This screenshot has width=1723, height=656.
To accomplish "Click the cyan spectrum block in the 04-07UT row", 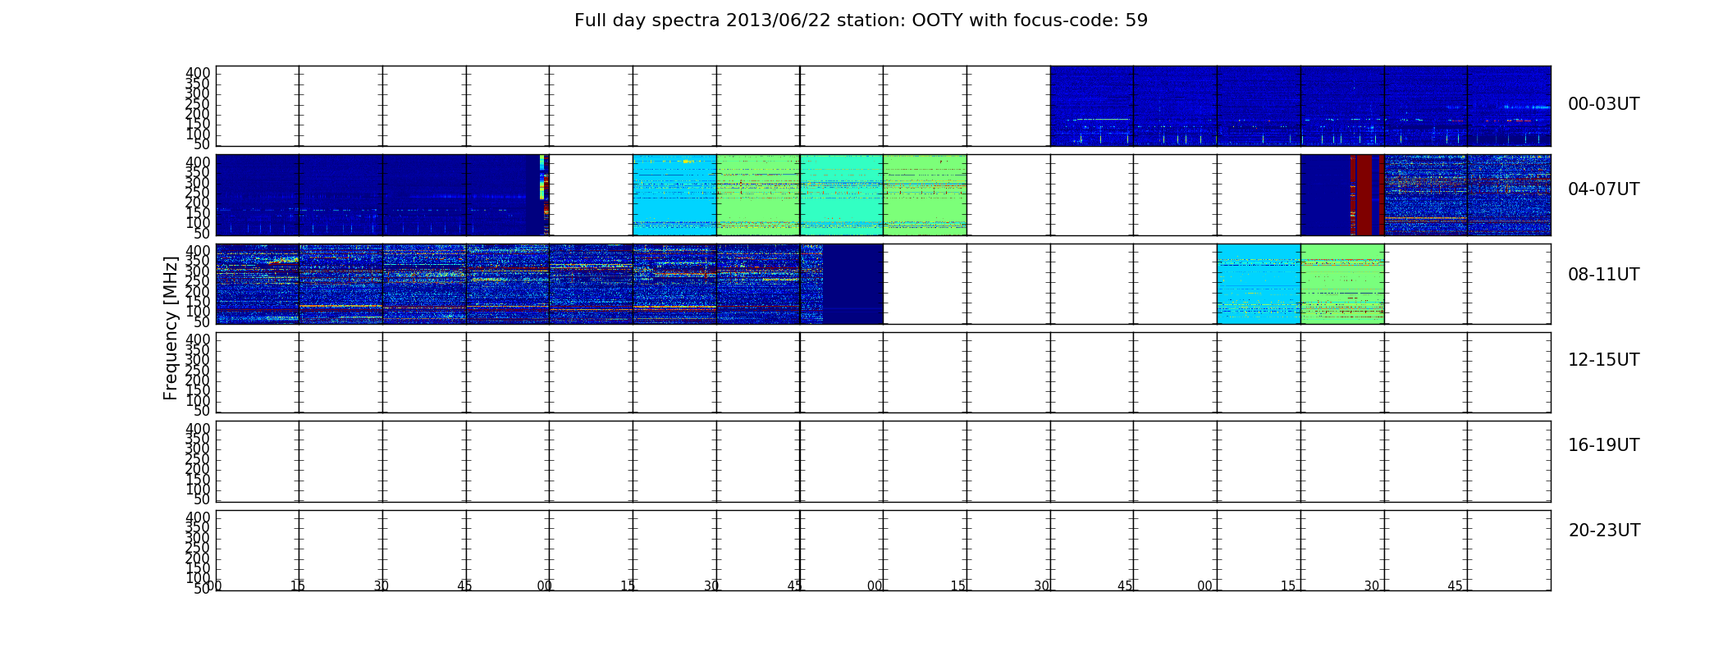I will [674, 195].
